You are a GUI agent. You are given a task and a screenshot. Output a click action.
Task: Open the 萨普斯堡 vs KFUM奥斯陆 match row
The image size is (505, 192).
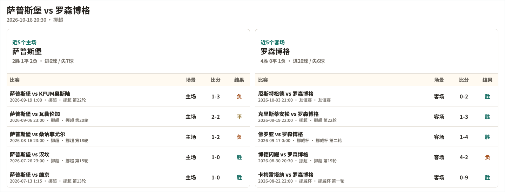point(128,96)
